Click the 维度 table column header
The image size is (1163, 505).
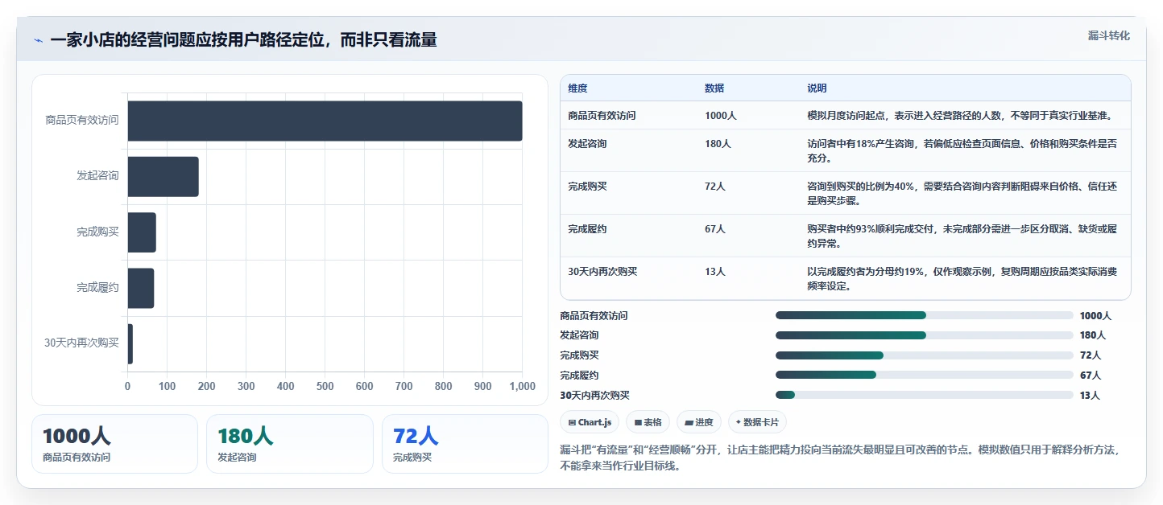pos(577,88)
